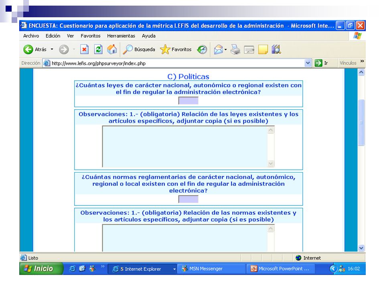
Task: Click the green Atrás back arrow
Action: tap(28, 49)
